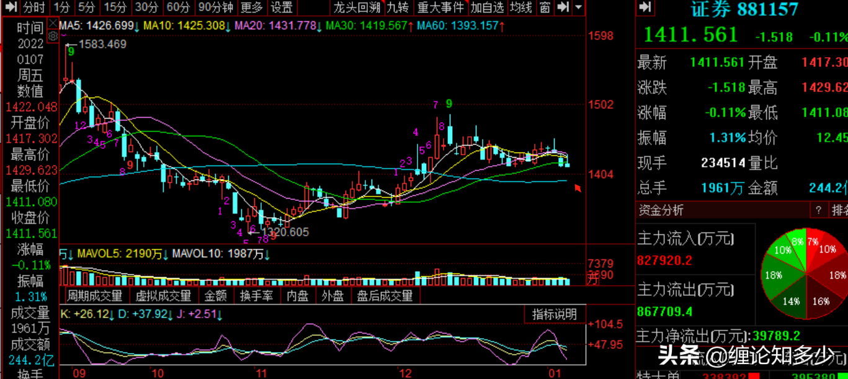Click the gear icon below the X
The height and width of the screenshot is (379, 848).
[53, 37]
